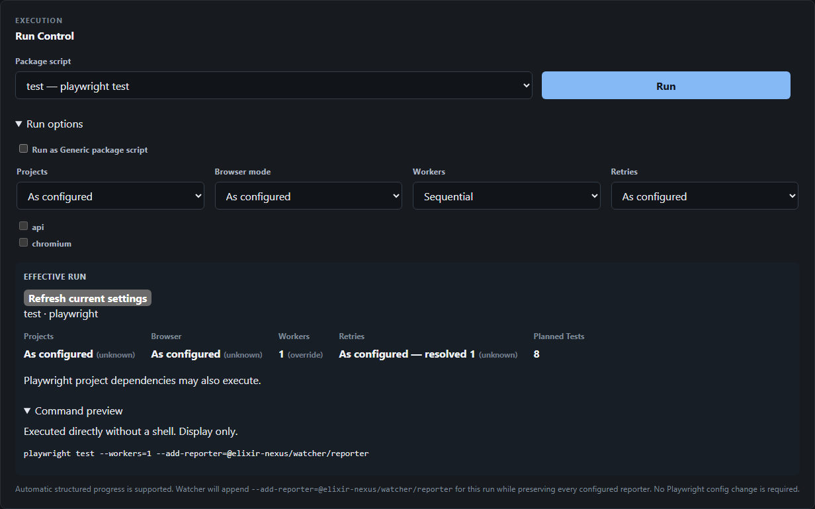Click the Run Control heading
The height and width of the screenshot is (509, 815).
click(x=44, y=36)
